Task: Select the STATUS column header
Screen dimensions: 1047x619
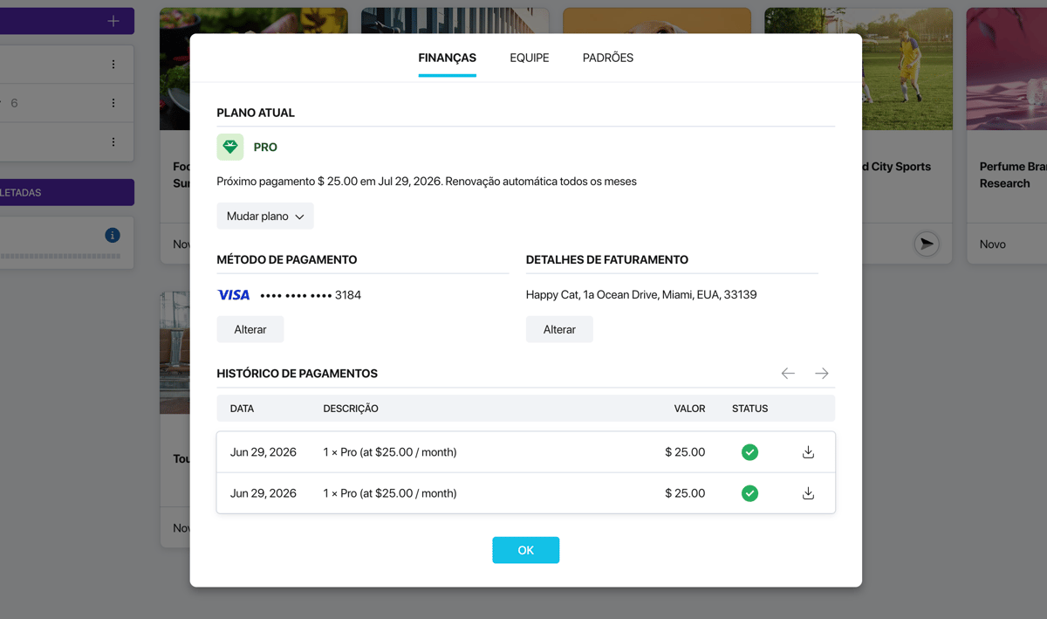Action: click(750, 409)
